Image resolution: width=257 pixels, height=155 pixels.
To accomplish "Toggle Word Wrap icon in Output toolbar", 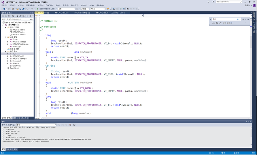I will tap(74, 125).
